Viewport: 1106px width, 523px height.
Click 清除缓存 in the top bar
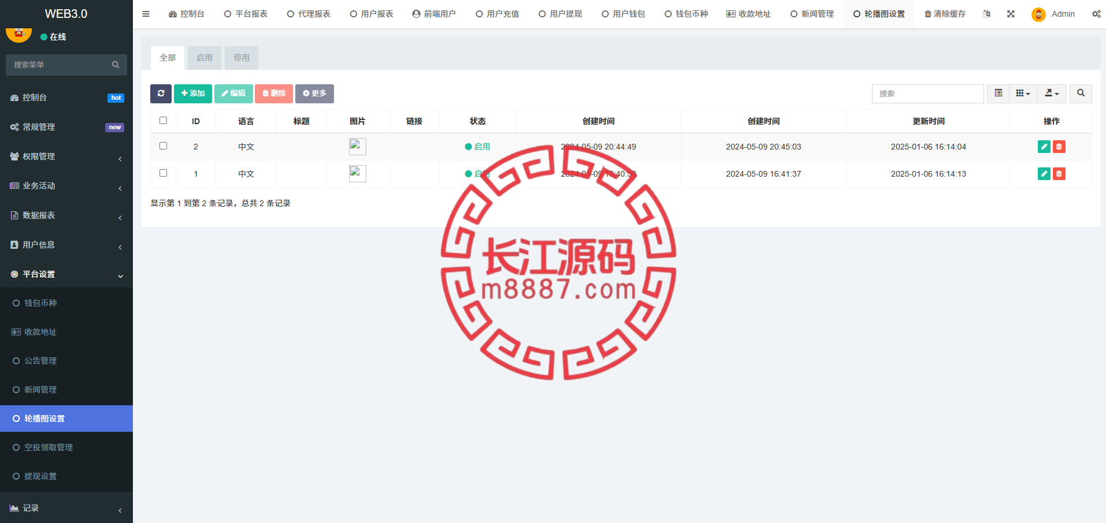tap(945, 14)
